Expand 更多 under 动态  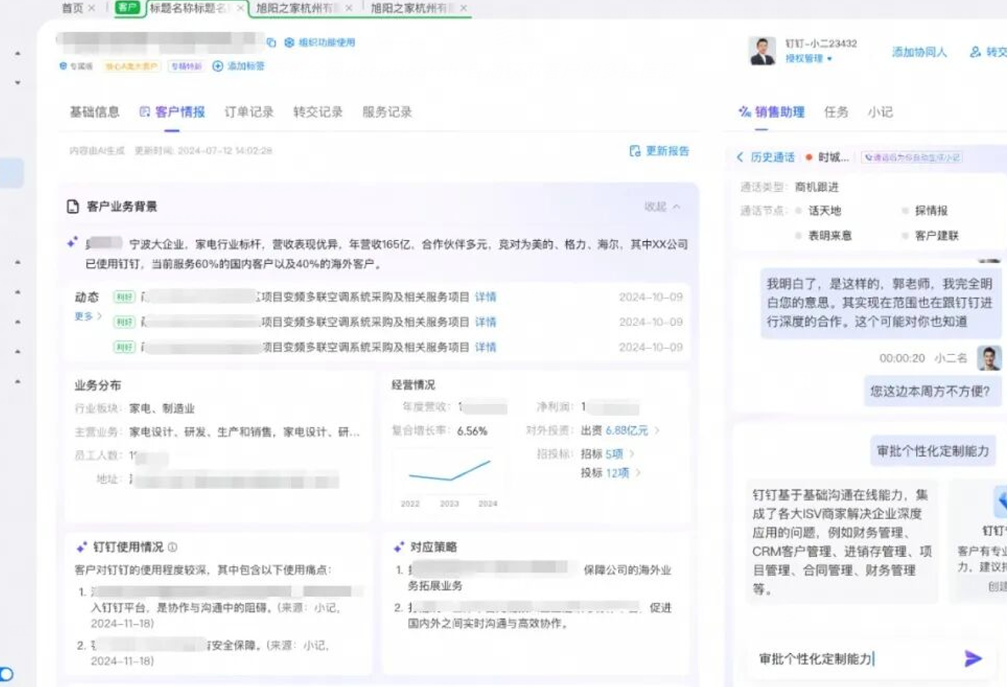88,316
